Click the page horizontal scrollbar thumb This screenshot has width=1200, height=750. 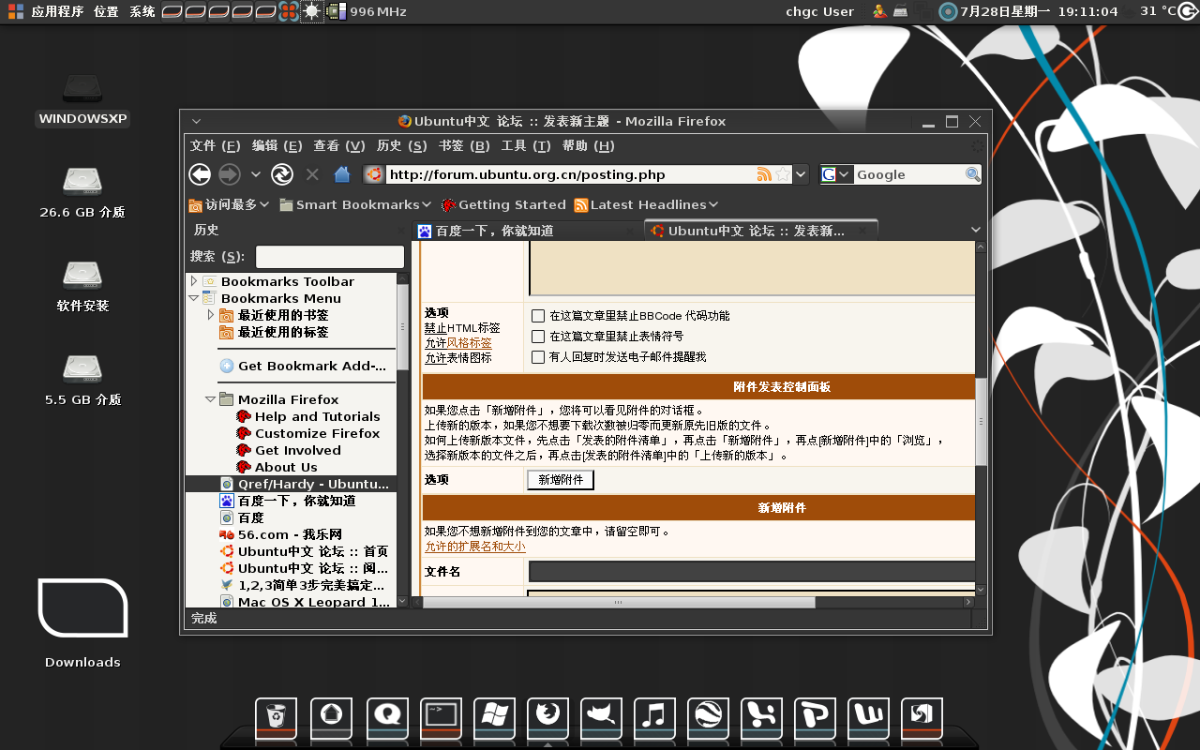619,602
